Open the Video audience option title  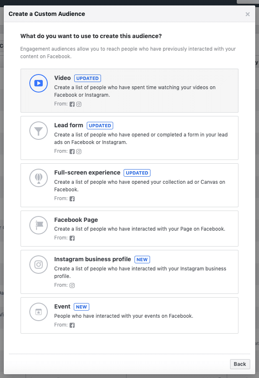(x=62, y=78)
